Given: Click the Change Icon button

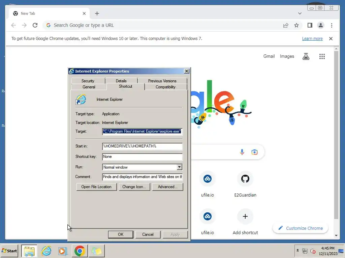Looking at the screenshot, I should click(x=134, y=187).
